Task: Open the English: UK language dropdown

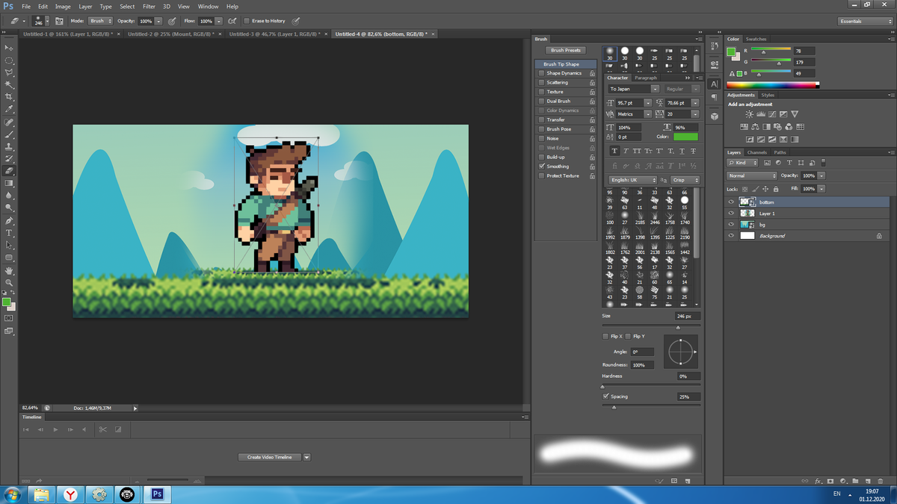Action: [x=633, y=180]
